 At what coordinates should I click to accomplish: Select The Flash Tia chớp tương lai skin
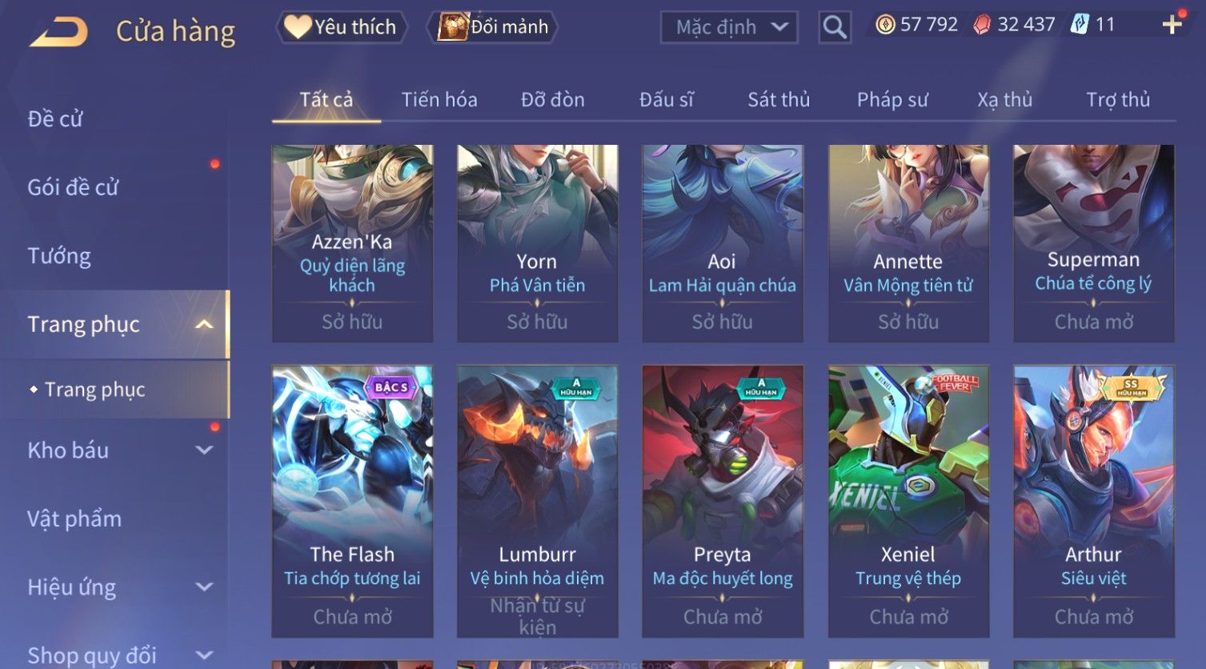click(x=352, y=502)
